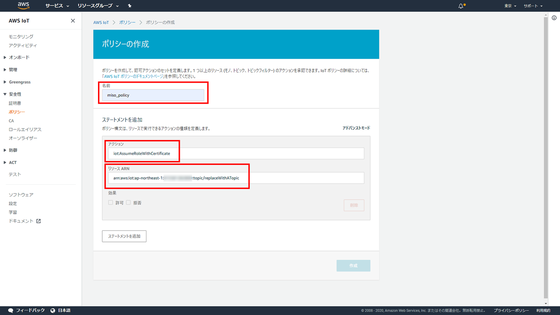Image resolution: width=560 pixels, height=315 pixels.
Task: Select オーソライザー in the sidebar
Action: point(23,138)
